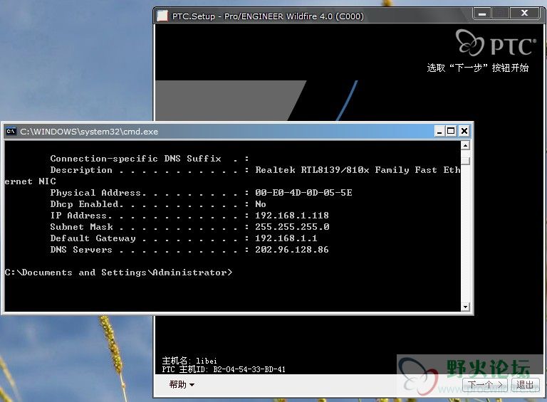Click the subnet mask 255.255.255.0
This screenshot has height=402, width=547.
click(292, 227)
